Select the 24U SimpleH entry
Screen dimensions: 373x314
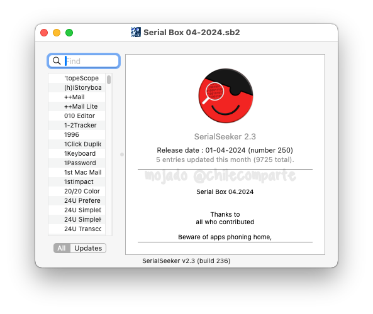[x=77, y=219]
